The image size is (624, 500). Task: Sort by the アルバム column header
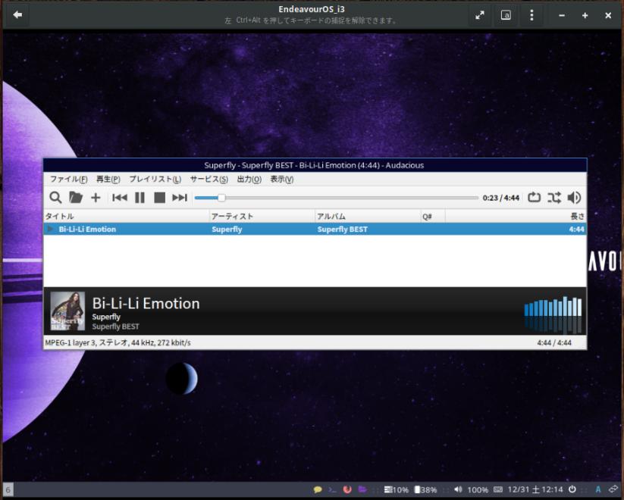pyautogui.click(x=368, y=216)
